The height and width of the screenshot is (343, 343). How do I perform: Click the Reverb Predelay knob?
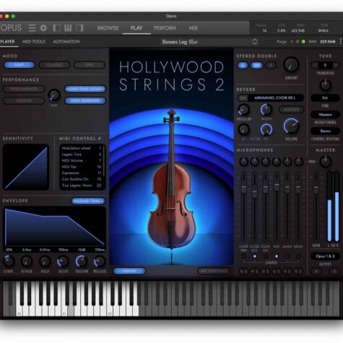coord(244,110)
